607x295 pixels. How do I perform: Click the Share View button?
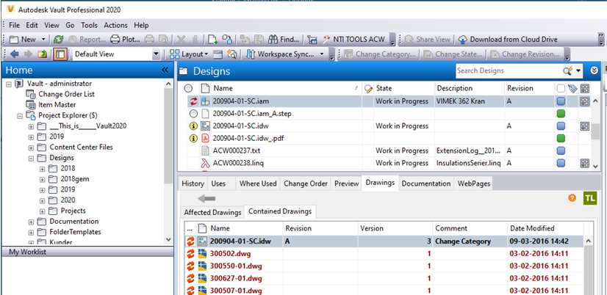[x=428, y=39]
